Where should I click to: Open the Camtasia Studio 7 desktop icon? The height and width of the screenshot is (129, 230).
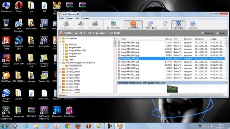coord(44,61)
